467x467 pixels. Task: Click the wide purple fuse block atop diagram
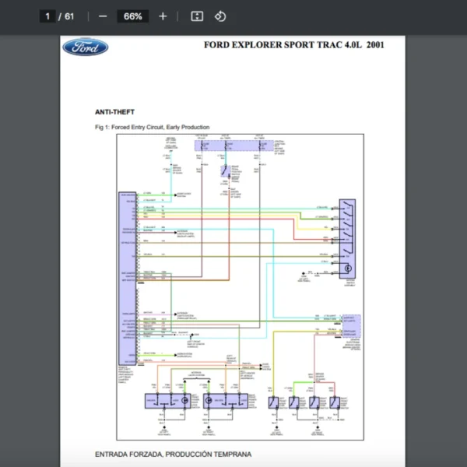click(x=233, y=146)
